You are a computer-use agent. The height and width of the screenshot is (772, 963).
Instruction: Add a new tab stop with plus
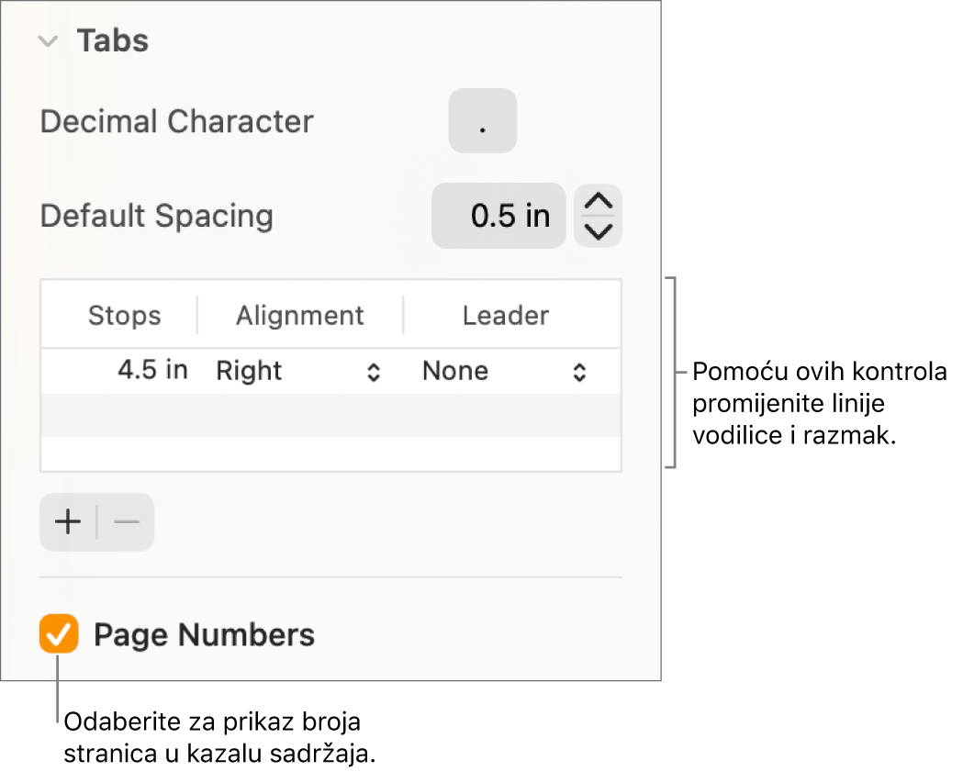coord(68,522)
